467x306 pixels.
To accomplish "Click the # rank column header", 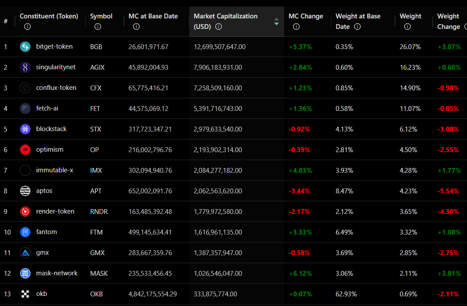I will pyautogui.click(x=6, y=21).
